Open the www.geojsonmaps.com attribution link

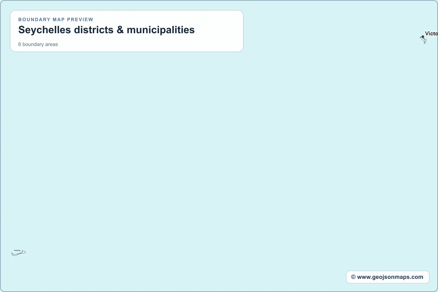pos(387,277)
